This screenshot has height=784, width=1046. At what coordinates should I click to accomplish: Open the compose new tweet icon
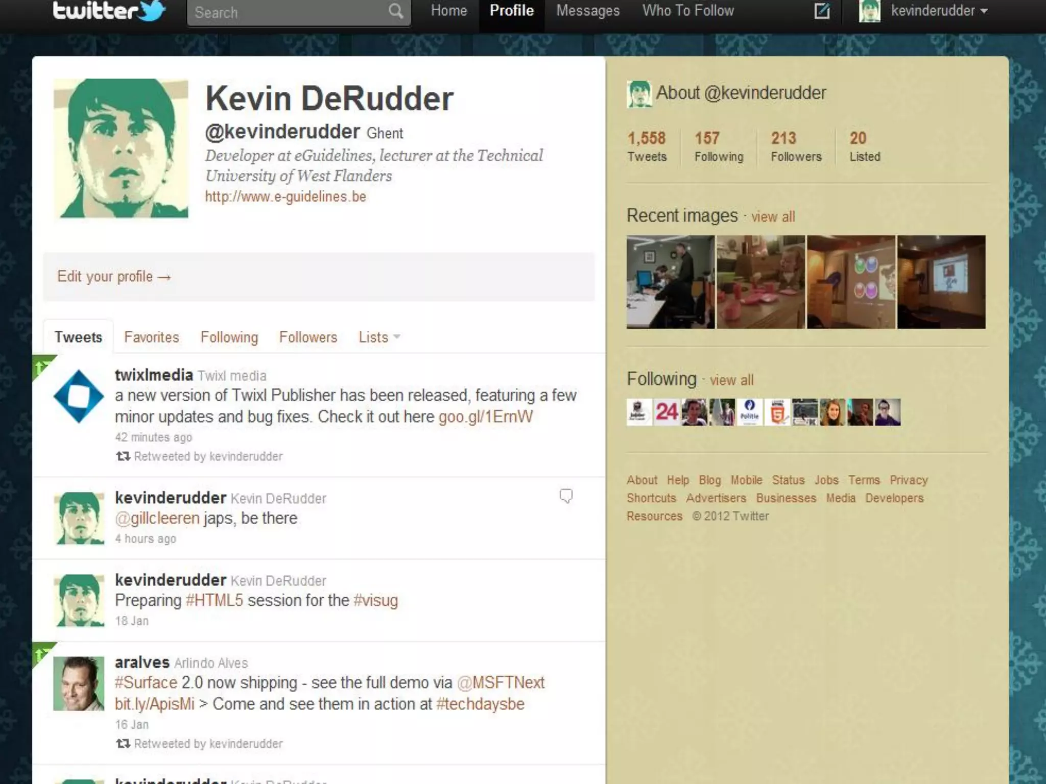click(821, 11)
